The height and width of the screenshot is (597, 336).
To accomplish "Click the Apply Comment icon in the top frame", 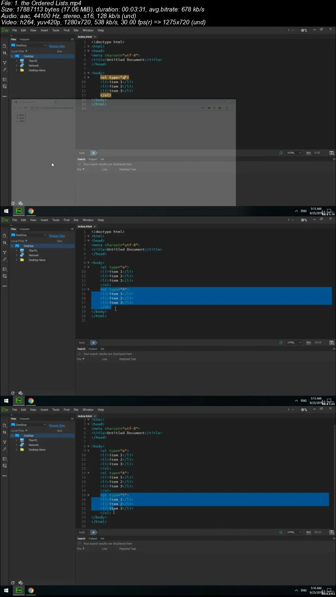I will tap(5, 80).
